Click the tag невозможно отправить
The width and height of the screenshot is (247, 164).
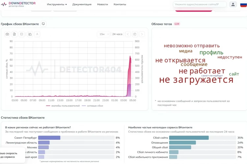(192, 46)
